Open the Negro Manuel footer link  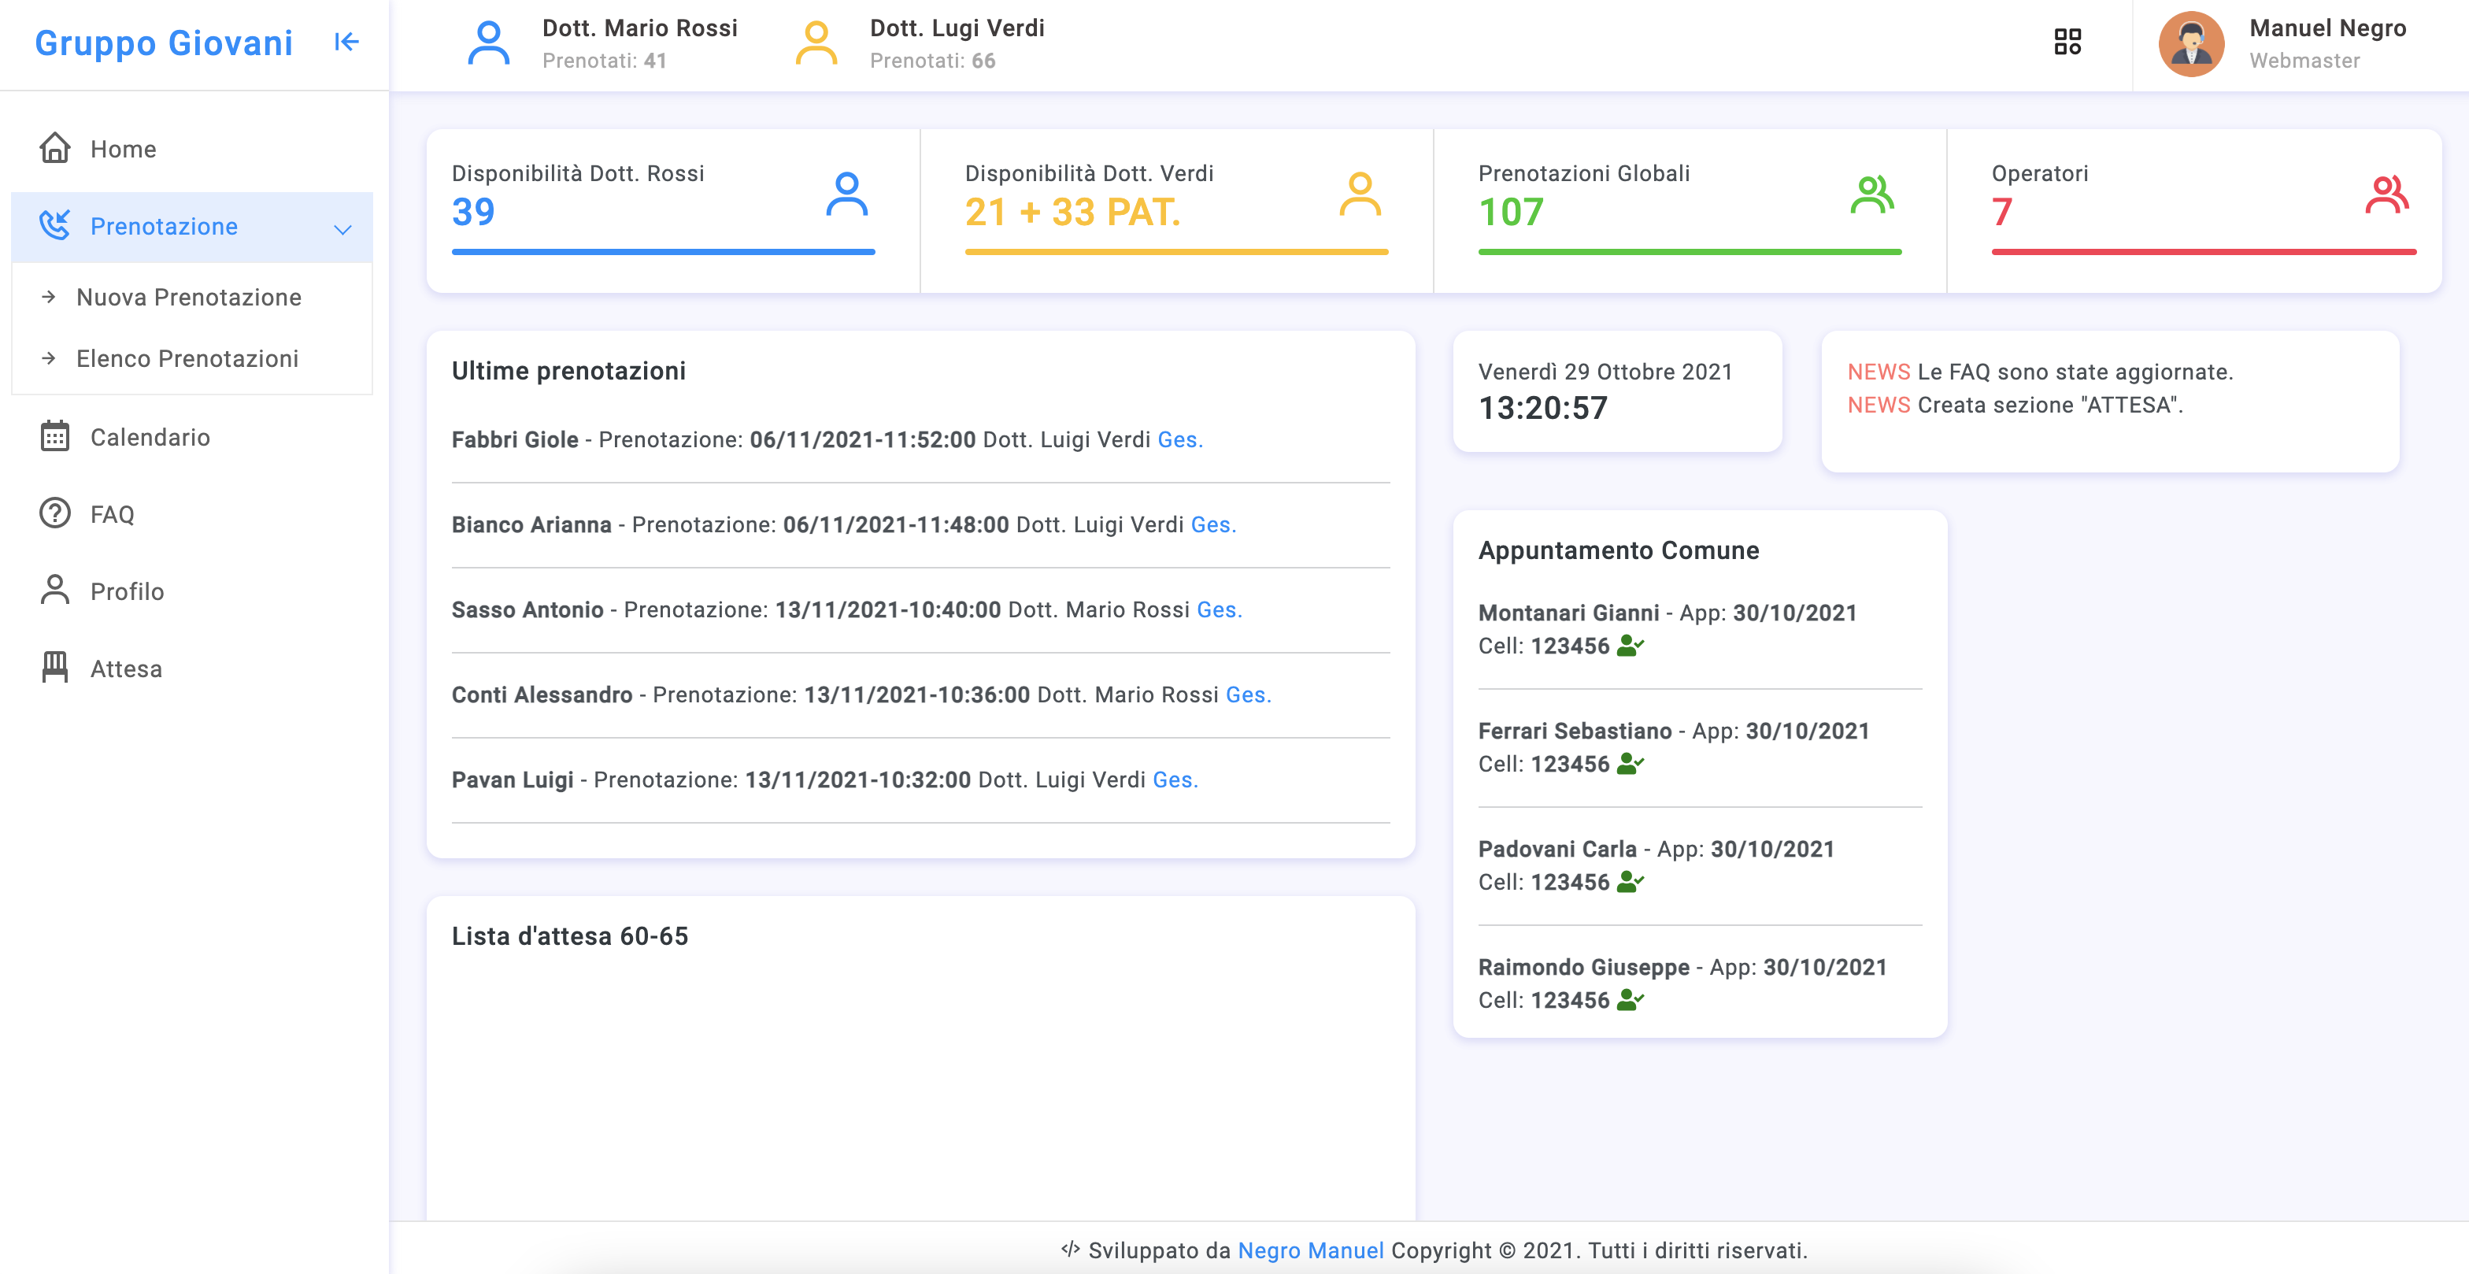[x=1310, y=1250]
